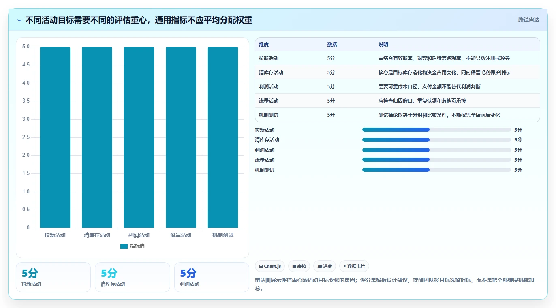This screenshot has height=308, width=556.
Task: Click description starting 应检查归因窗口
Action: click(422, 101)
